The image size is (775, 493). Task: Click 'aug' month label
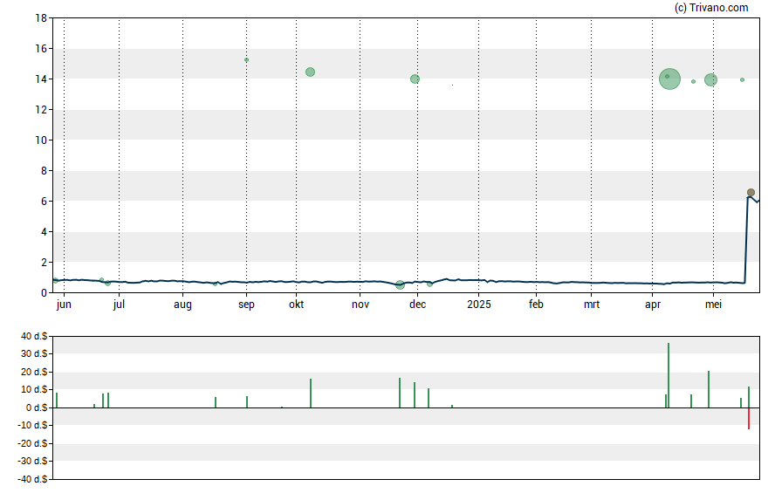tap(182, 305)
